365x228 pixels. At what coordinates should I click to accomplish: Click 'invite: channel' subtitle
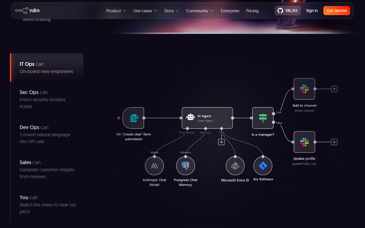[x=304, y=111]
